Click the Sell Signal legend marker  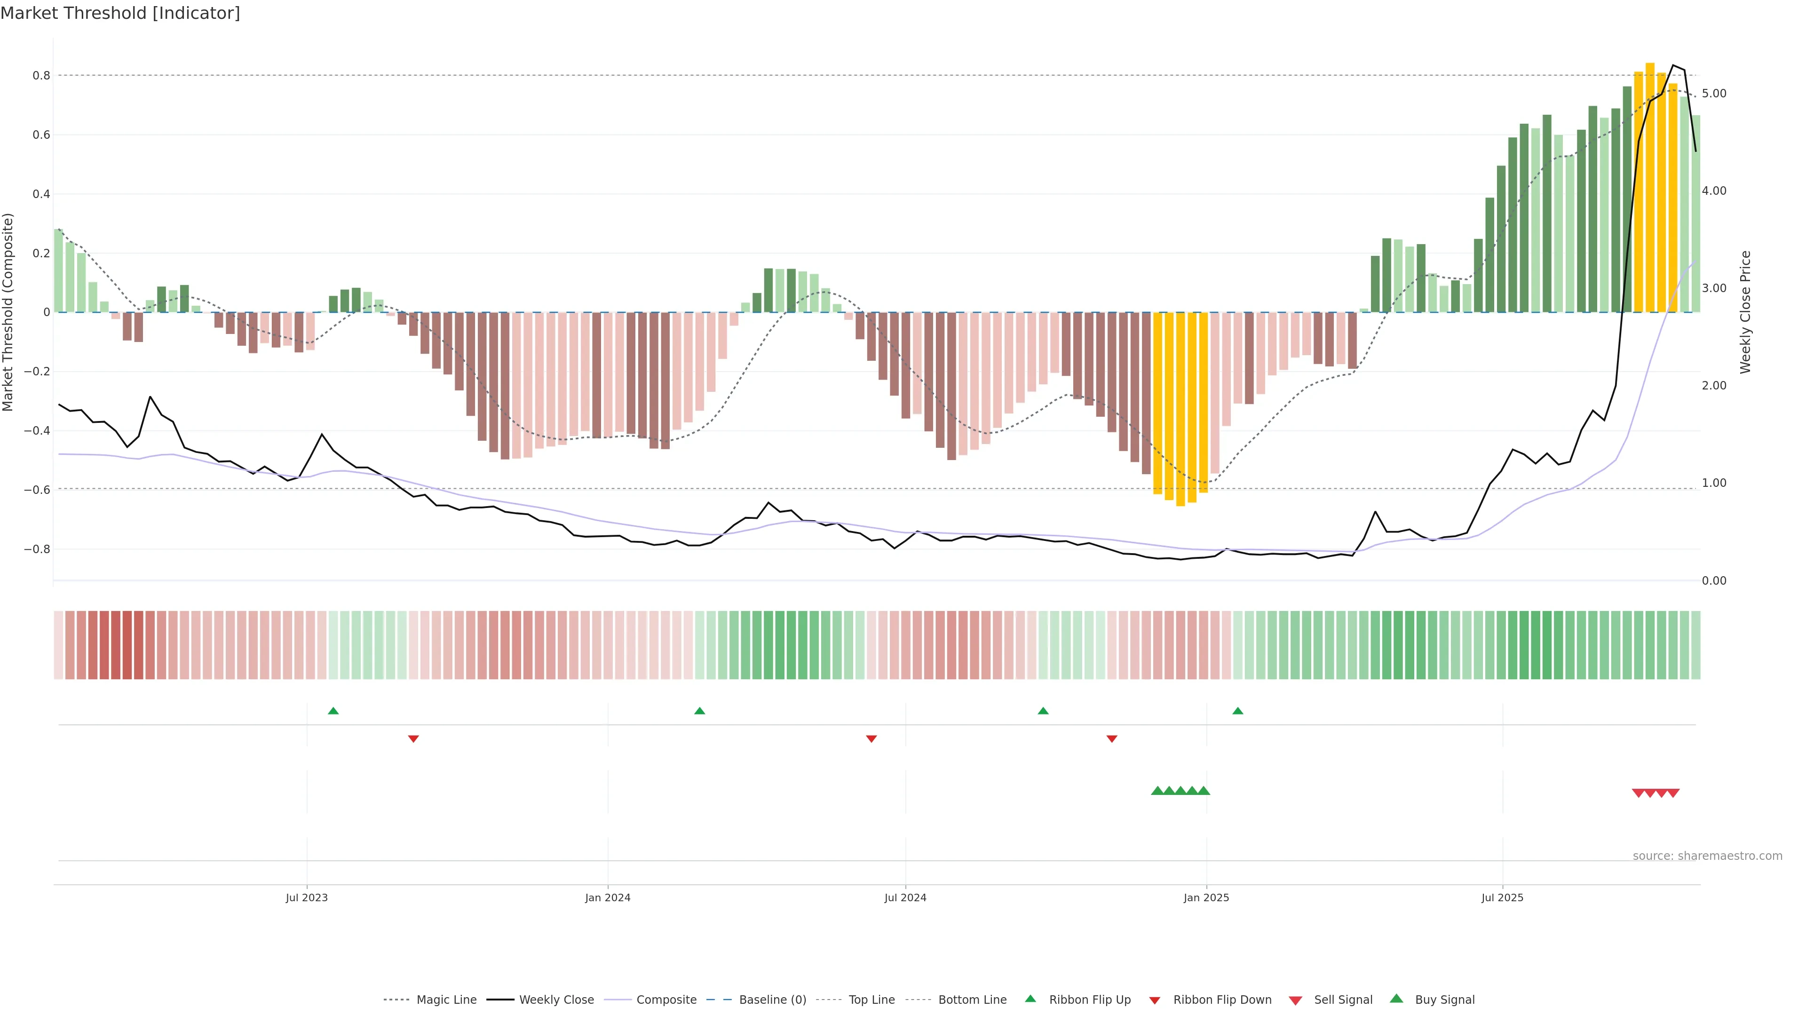pos(1295,1000)
